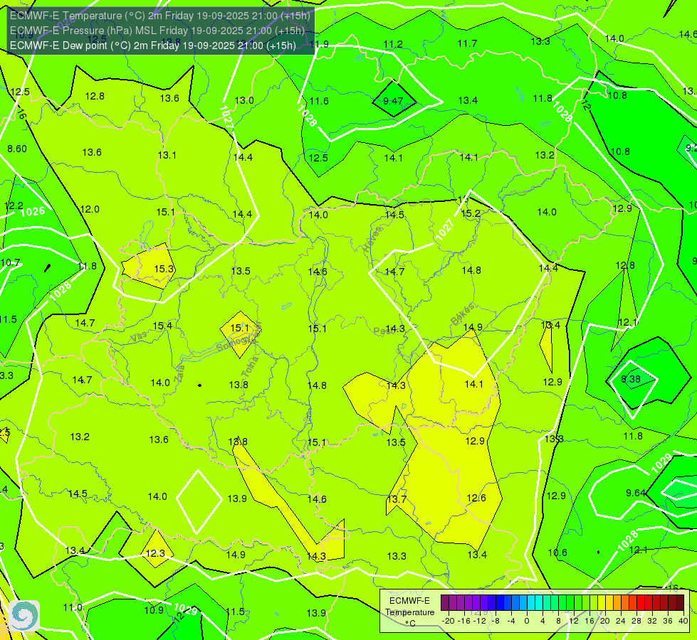The height and width of the screenshot is (640, 697).
Task: Click the Tolna county label
Action: pyautogui.click(x=249, y=367)
